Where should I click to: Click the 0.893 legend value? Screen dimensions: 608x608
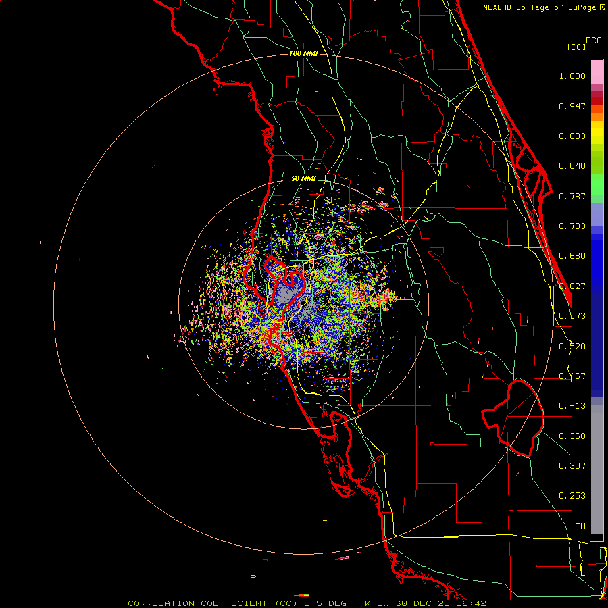(x=572, y=136)
